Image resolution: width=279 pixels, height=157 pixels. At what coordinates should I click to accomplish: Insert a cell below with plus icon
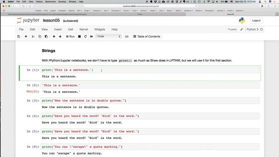click(26, 37)
